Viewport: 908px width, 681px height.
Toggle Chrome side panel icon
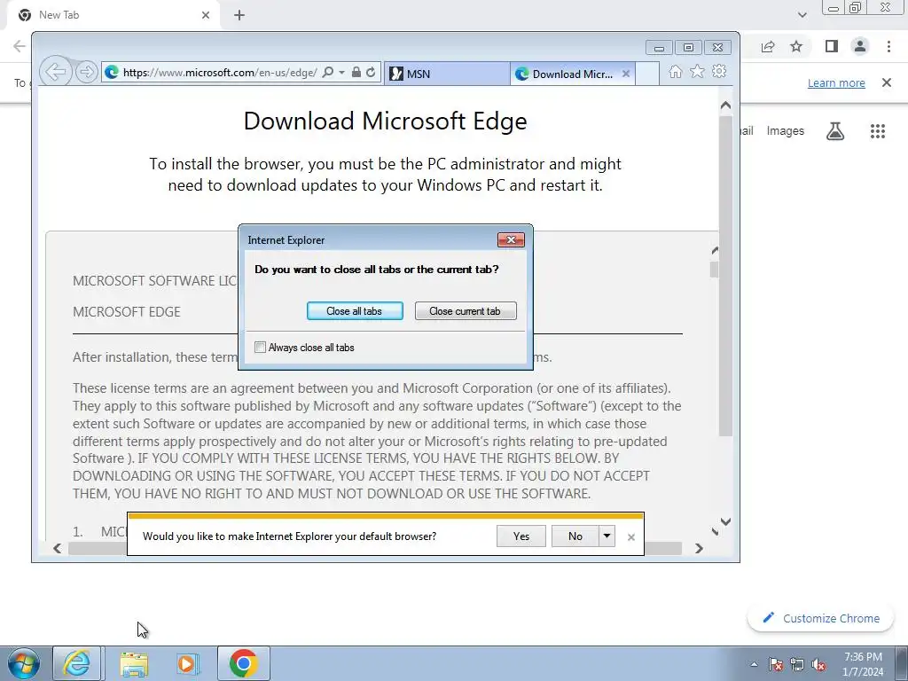pos(832,46)
